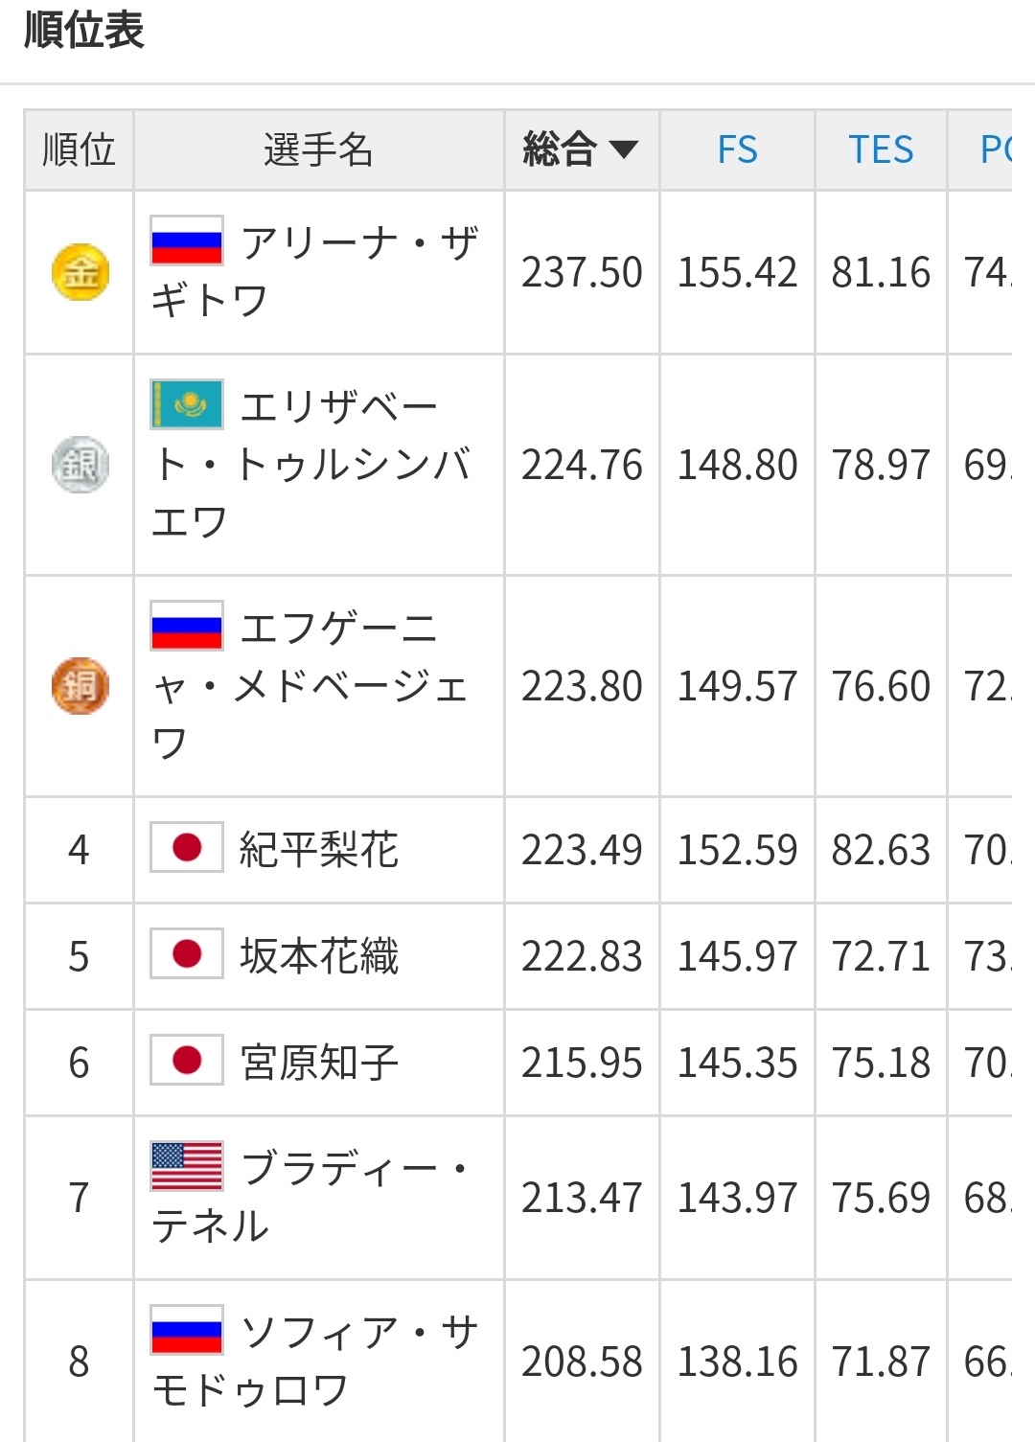Click Japanese flag next to 坂本花織
Viewport: 1035px width, 1442px height.
(x=187, y=954)
